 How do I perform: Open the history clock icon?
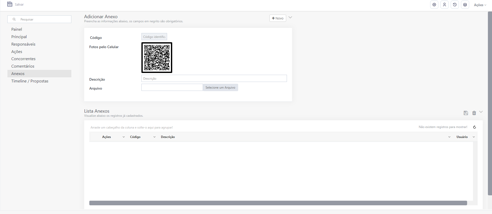pyautogui.click(x=455, y=5)
